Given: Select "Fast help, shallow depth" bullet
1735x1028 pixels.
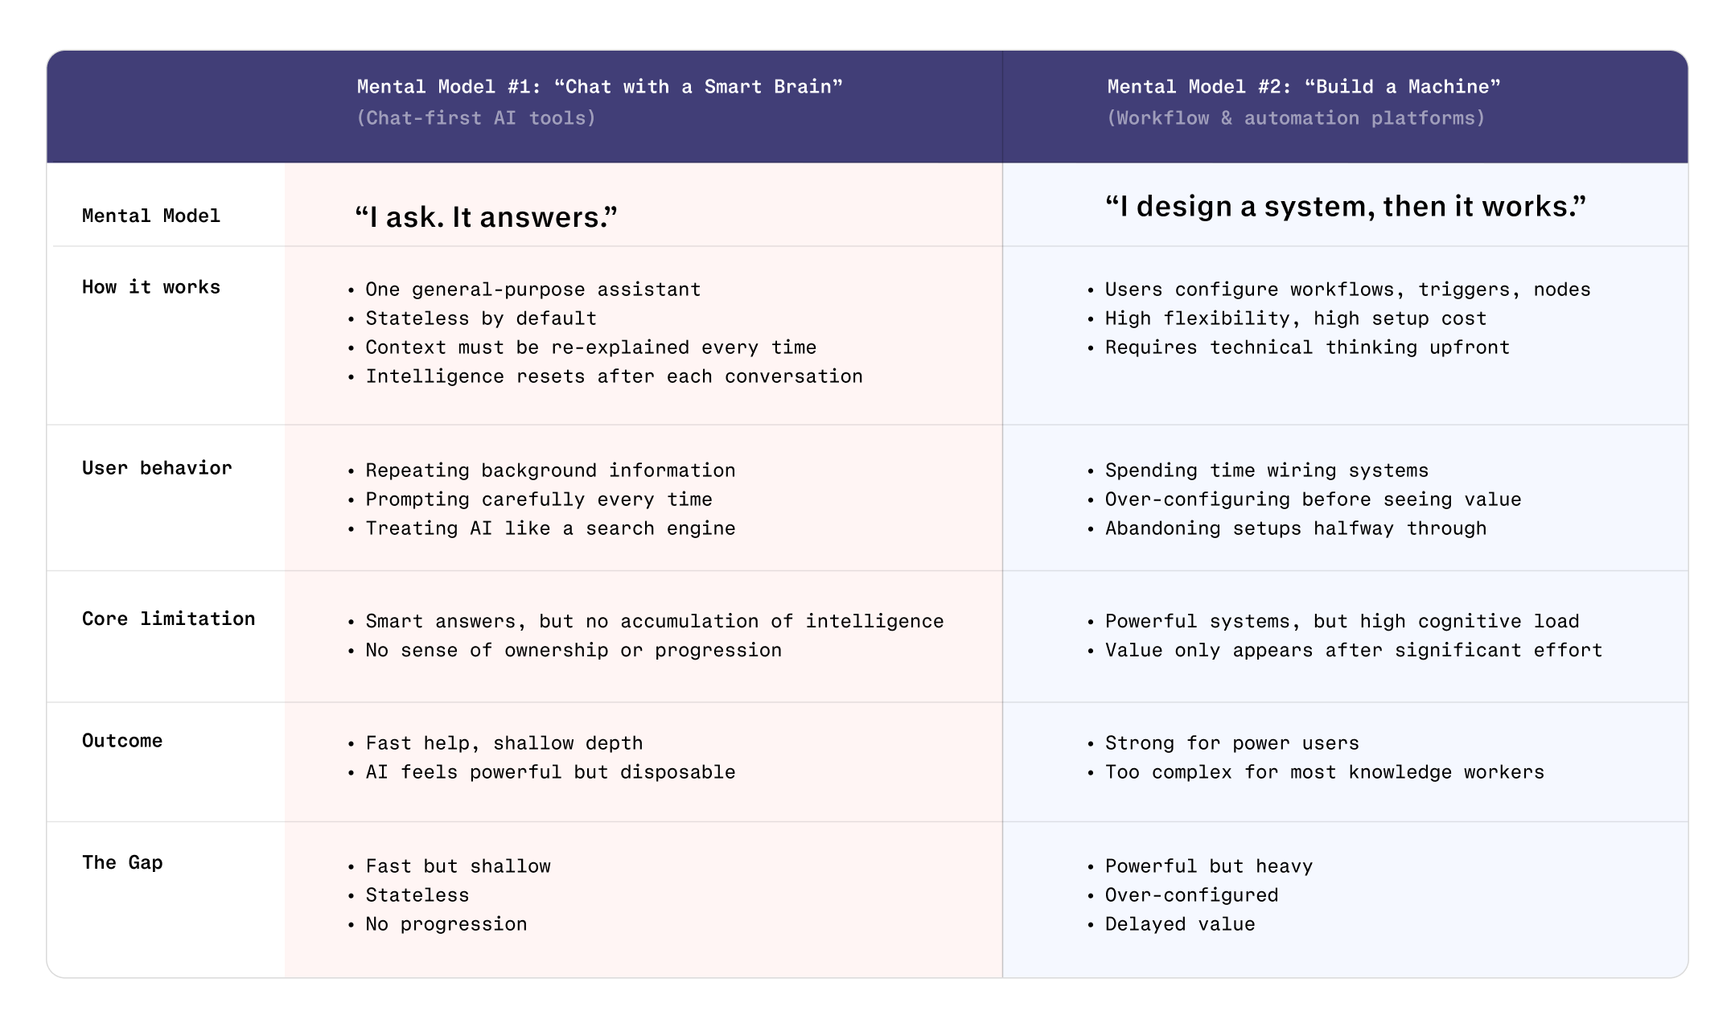Looking at the screenshot, I should pyautogui.click(x=504, y=743).
